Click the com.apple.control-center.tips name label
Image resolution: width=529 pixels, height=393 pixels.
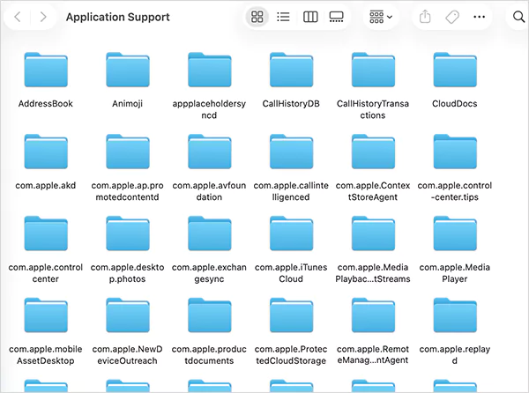tap(455, 191)
